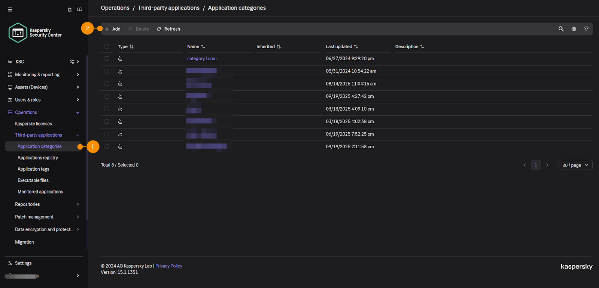Viewport: 599px width, 288px height.
Task: Click the Add button
Action: (x=113, y=29)
